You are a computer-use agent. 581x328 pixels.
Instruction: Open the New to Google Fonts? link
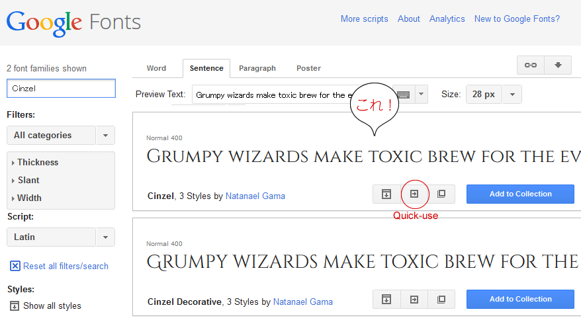(517, 19)
